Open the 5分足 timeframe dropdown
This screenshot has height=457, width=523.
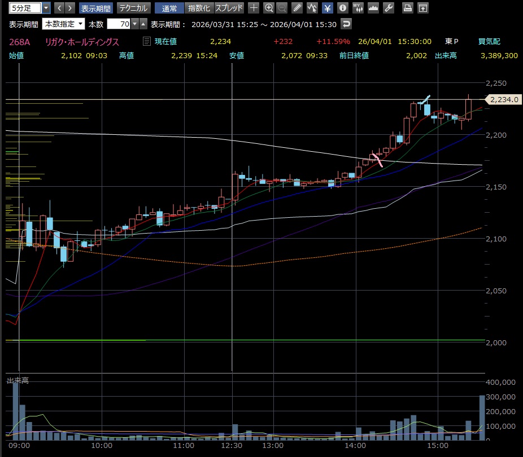click(x=46, y=8)
